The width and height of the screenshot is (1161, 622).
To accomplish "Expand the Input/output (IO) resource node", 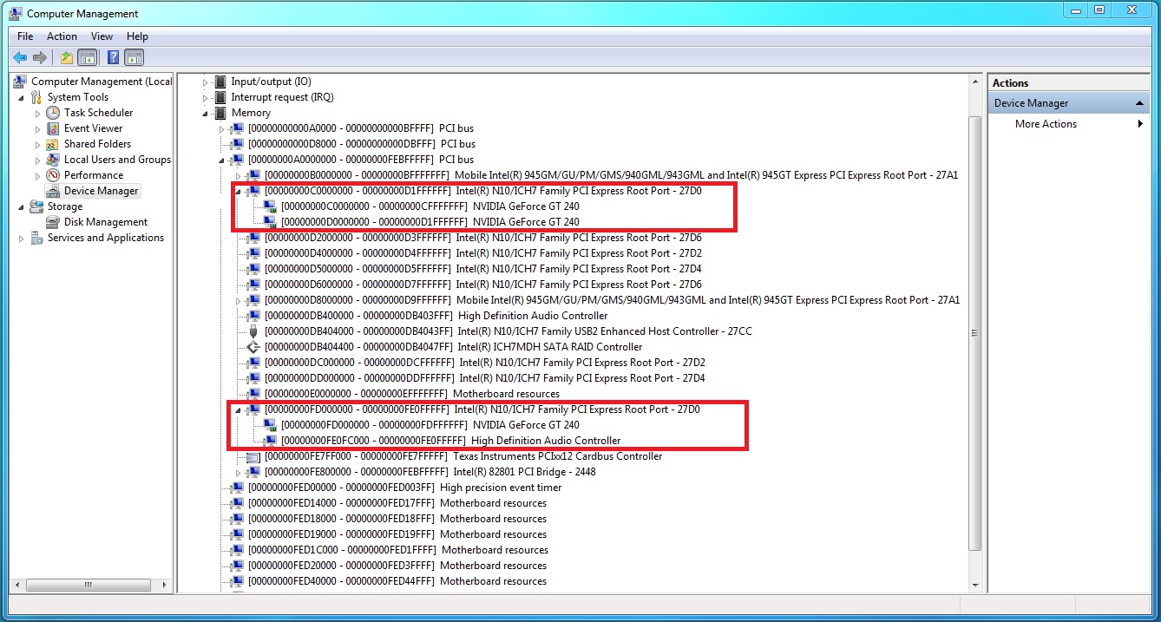I will pos(206,82).
